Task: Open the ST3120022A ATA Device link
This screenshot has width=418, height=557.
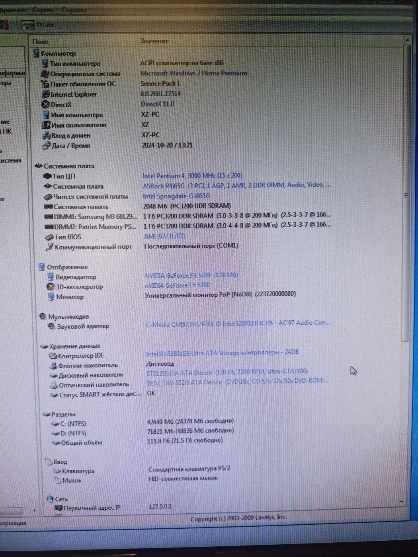Action: point(227,372)
